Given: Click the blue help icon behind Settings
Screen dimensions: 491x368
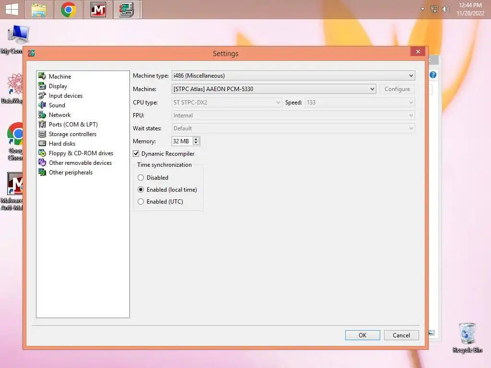Looking at the screenshot, I should coord(433,75).
